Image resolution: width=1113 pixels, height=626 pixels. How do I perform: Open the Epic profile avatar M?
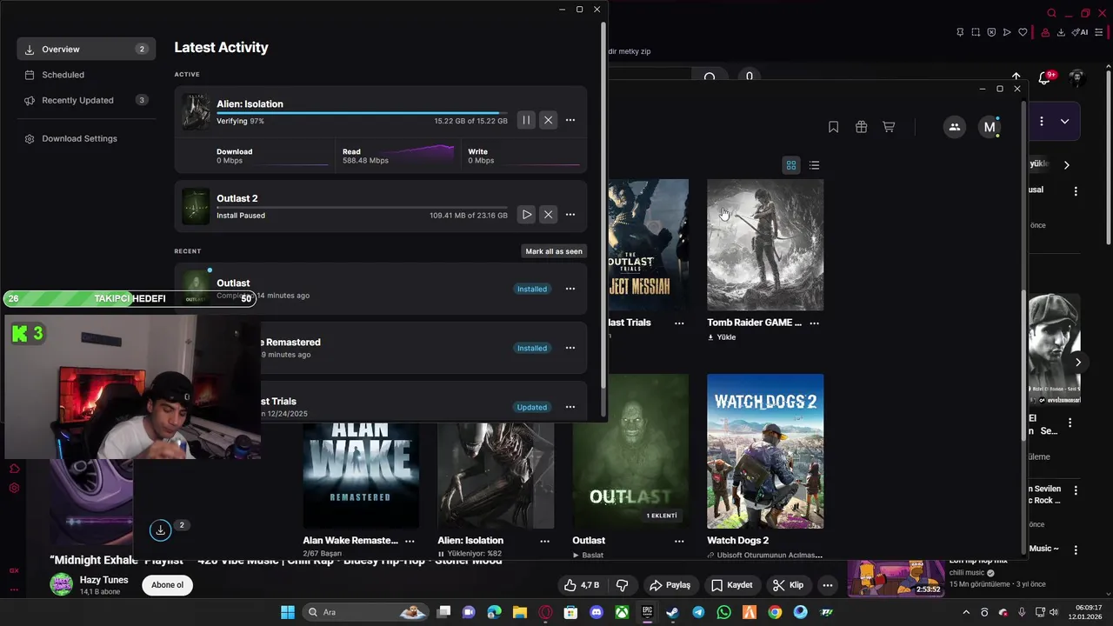(x=990, y=127)
